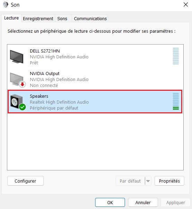Select the DELL S2721HN monitor icon
Viewport: 192px width, 209px height.
17,57
